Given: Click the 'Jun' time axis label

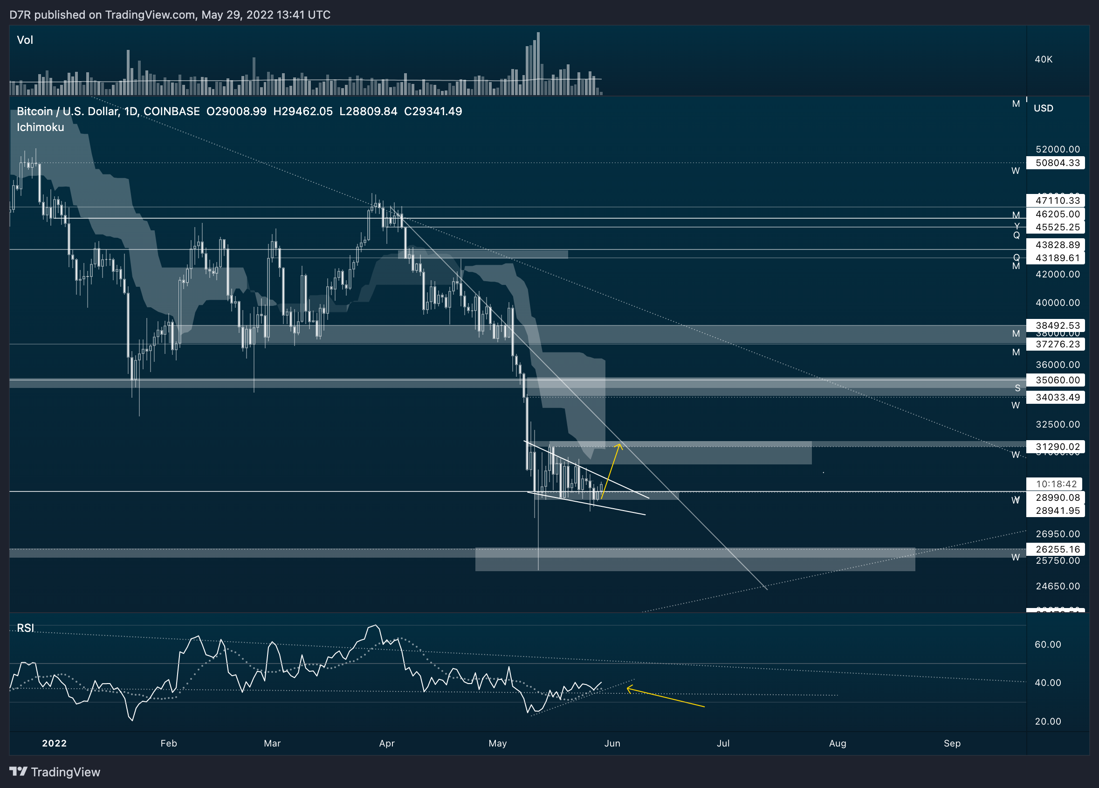Looking at the screenshot, I should point(612,743).
